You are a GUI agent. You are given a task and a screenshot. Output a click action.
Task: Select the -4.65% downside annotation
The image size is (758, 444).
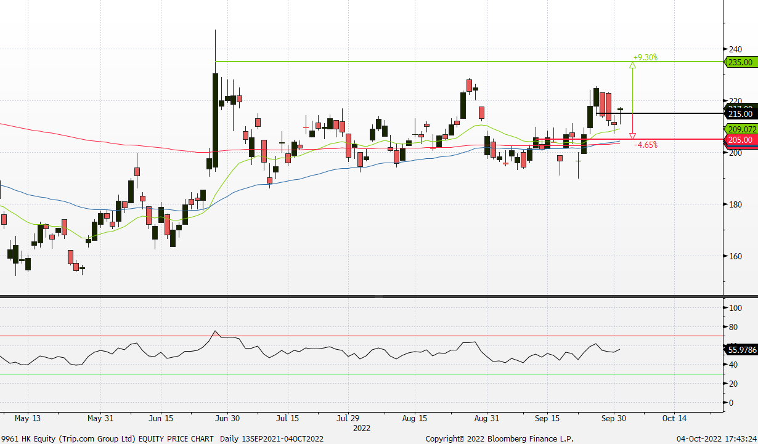click(646, 145)
